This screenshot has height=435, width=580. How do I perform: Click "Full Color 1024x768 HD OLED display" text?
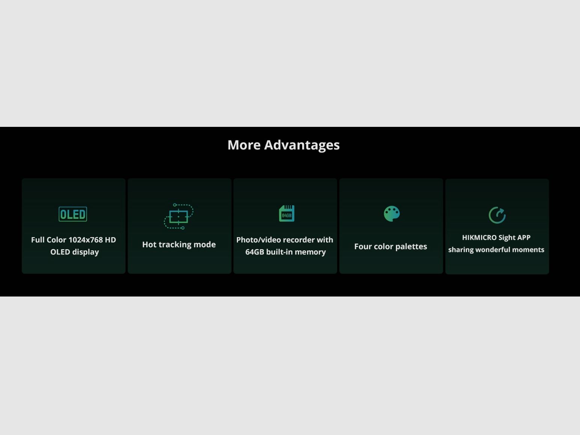click(74, 246)
